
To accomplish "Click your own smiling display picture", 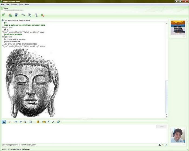I will [178, 135].
